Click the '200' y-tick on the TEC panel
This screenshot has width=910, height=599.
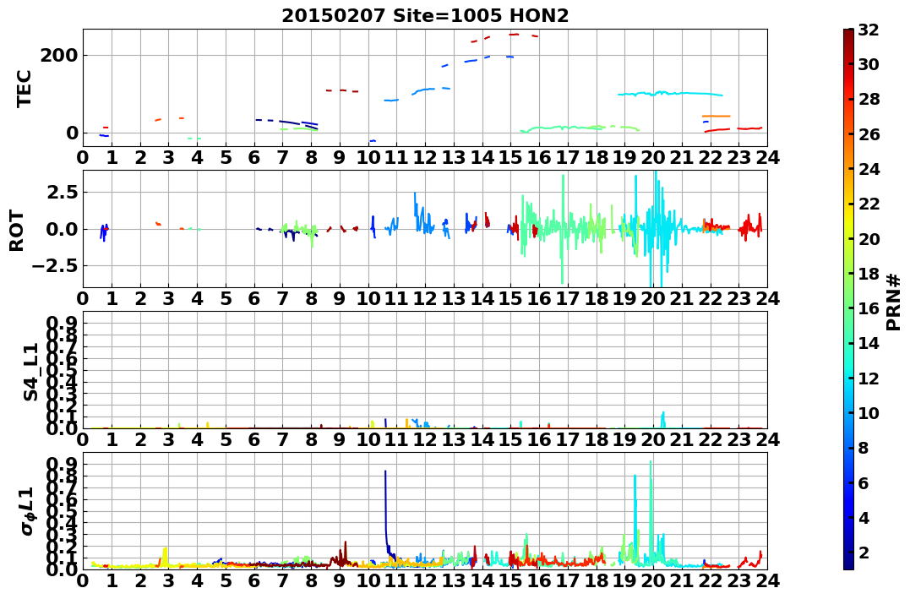(59, 56)
